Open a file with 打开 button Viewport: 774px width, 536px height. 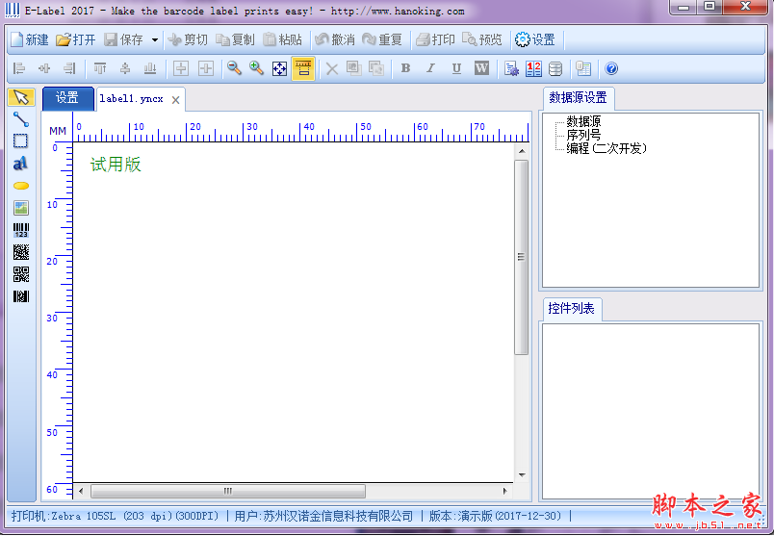tap(75, 39)
